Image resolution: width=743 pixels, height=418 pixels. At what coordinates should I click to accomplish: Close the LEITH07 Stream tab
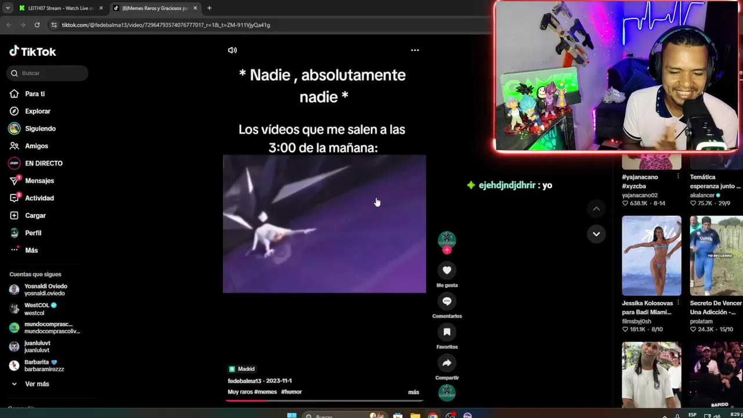point(101,8)
